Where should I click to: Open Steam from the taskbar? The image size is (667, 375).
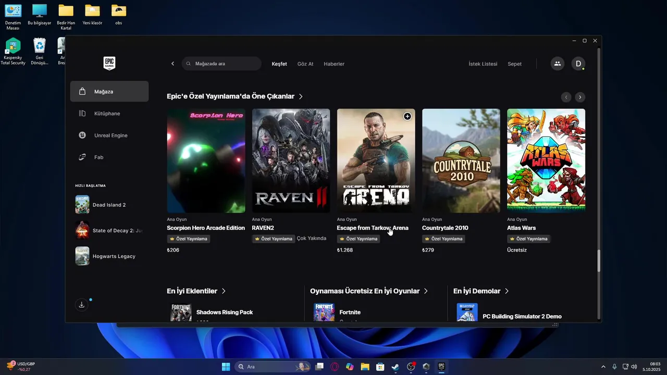pos(396,367)
